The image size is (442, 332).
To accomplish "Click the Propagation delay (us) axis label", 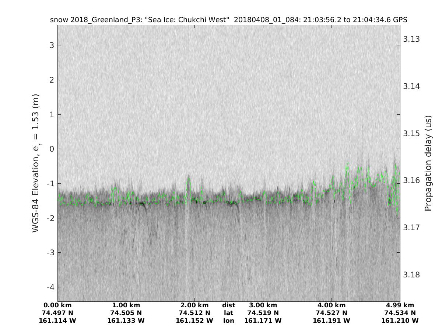I will pos(428,163).
